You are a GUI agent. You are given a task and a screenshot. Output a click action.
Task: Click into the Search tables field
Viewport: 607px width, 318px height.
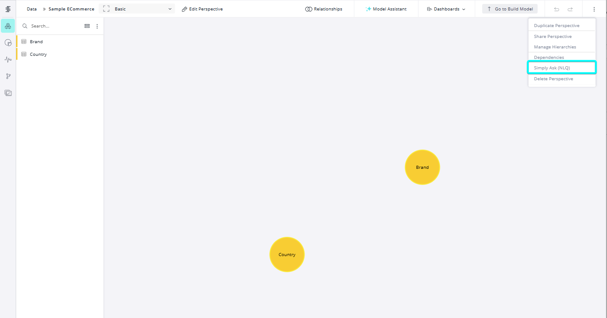pyautogui.click(x=55, y=26)
